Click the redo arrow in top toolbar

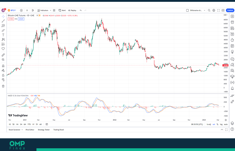click(85, 10)
